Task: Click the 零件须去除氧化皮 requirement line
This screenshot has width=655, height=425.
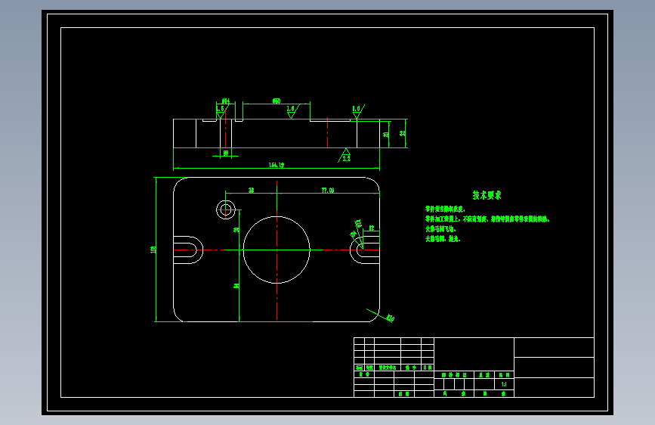Action: tap(445, 209)
